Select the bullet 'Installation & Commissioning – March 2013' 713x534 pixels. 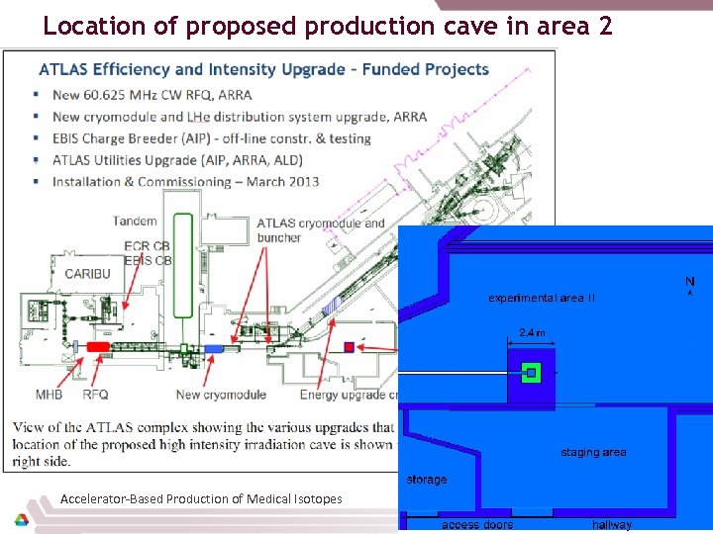pos(185,182)
